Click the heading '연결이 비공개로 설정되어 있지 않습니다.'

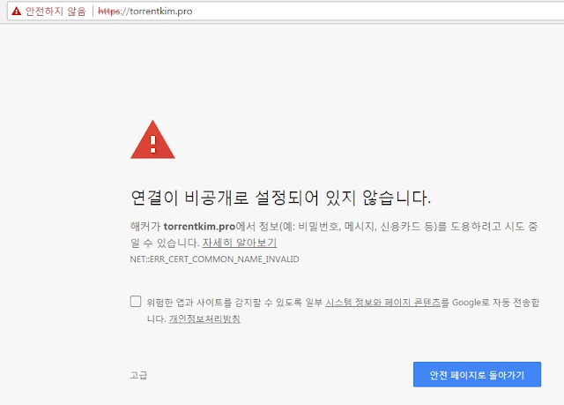point(280,198)
